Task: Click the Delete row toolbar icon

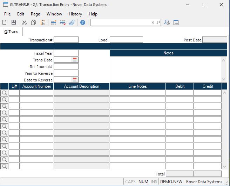Action: 63,22
